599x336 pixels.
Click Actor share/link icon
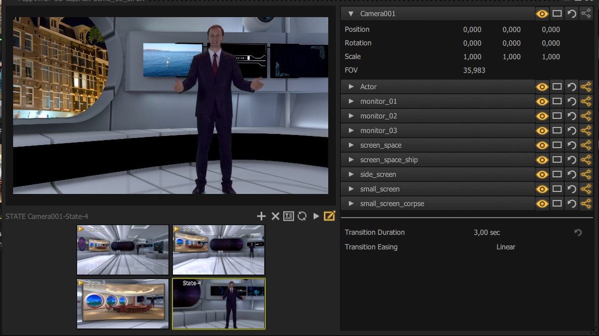pyautogui.click(x=586, y=87)
